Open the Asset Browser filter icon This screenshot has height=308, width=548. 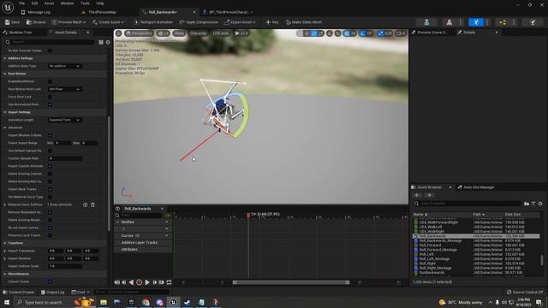click(533, 204)
